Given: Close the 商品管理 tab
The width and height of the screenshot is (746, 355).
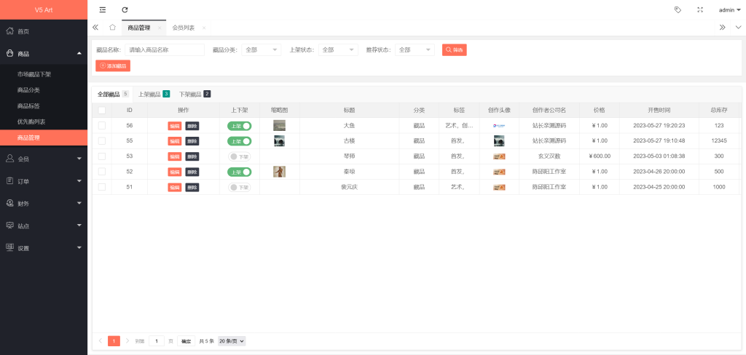Looking at the screenshot, I should (160, 28).
